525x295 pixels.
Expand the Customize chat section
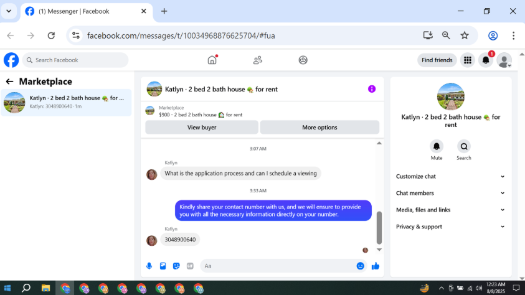(x=450, y=176)
